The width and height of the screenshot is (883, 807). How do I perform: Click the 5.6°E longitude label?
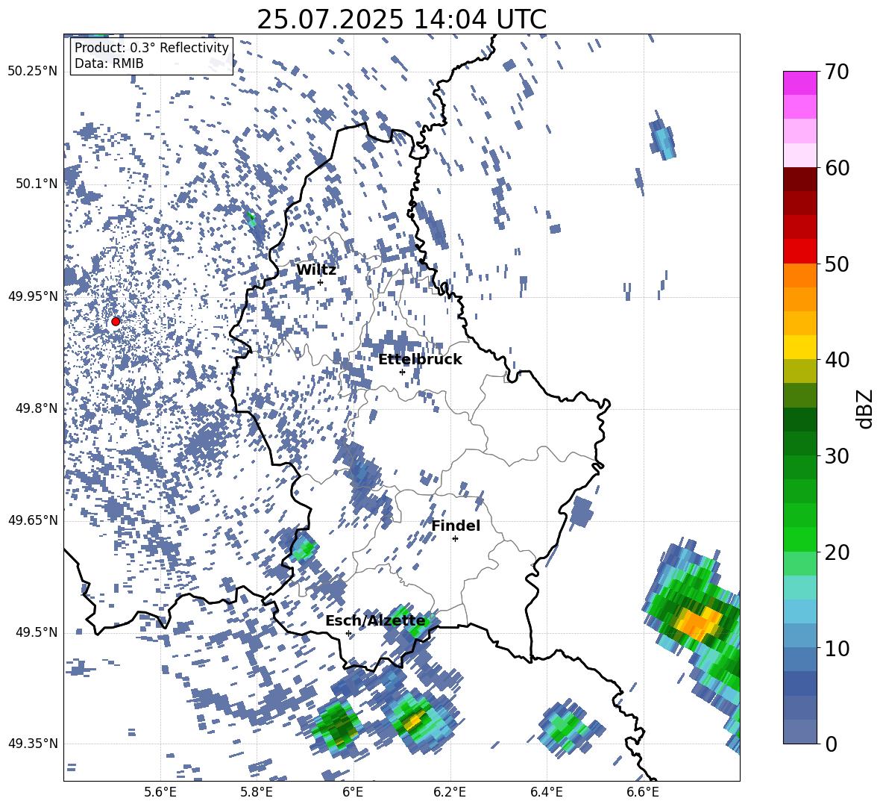click(x=160, y=792)
